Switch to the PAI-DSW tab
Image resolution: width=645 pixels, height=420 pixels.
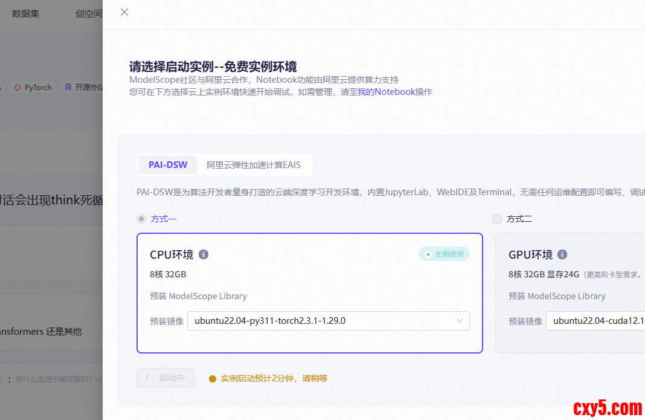pos(168,165)
